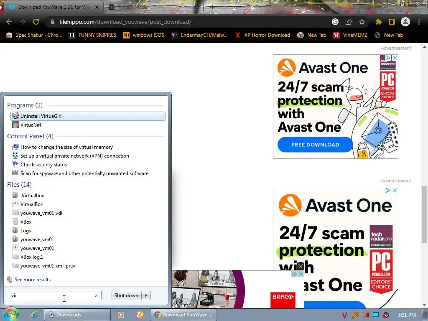Screen dimensions: 428x321
Task: Open media player taskbar icon
Action: 121,315
